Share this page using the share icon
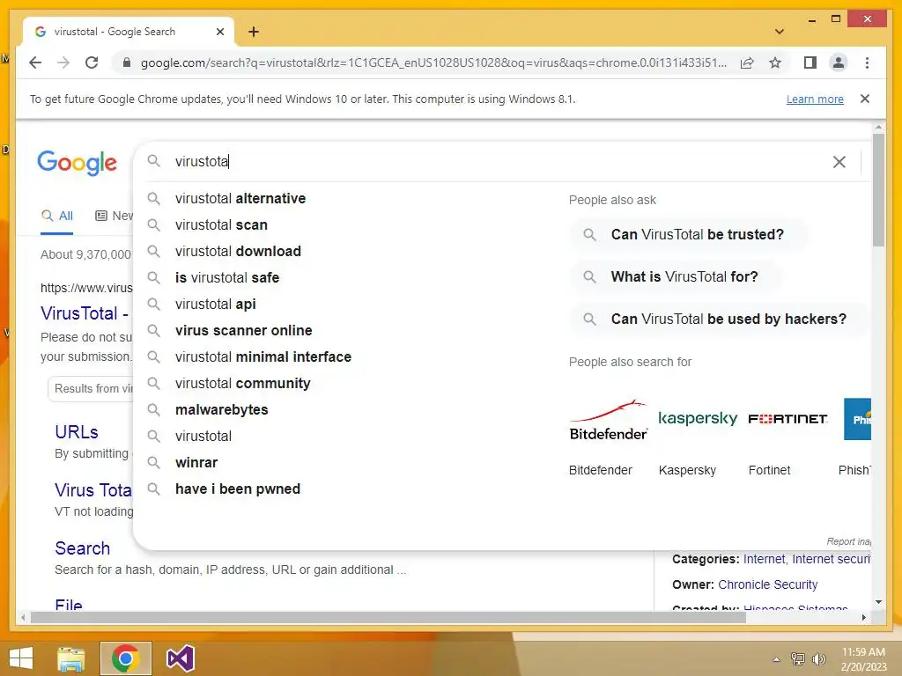This screenshot has width=902, height=676. pyautogui.click(x=747, y=62)
